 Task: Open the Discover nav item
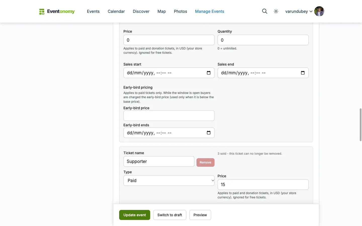tap(141, 11)
